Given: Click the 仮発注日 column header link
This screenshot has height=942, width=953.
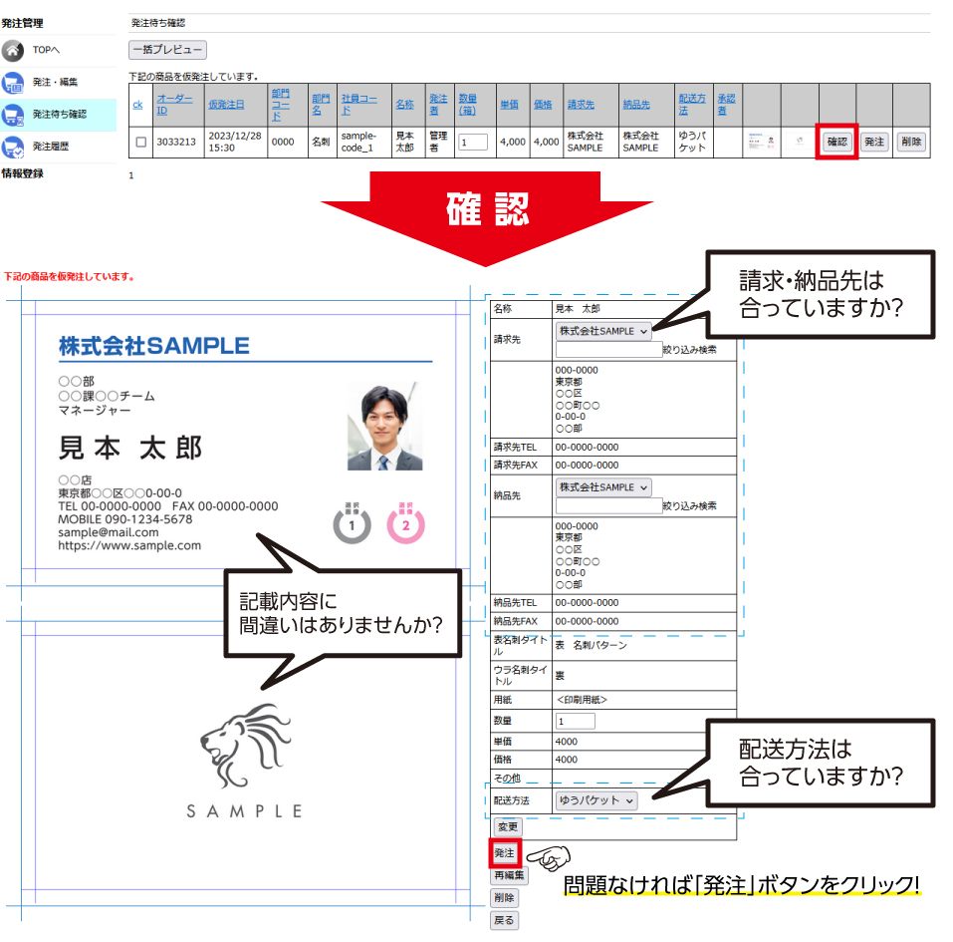Looking at the screenshot, I should point(225,104).
